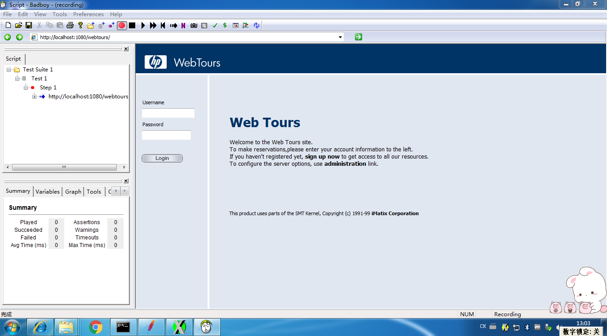Viewport: 607px width, 336px height.
Task: Switch to the Variables tab
Action: click(48, 192)
